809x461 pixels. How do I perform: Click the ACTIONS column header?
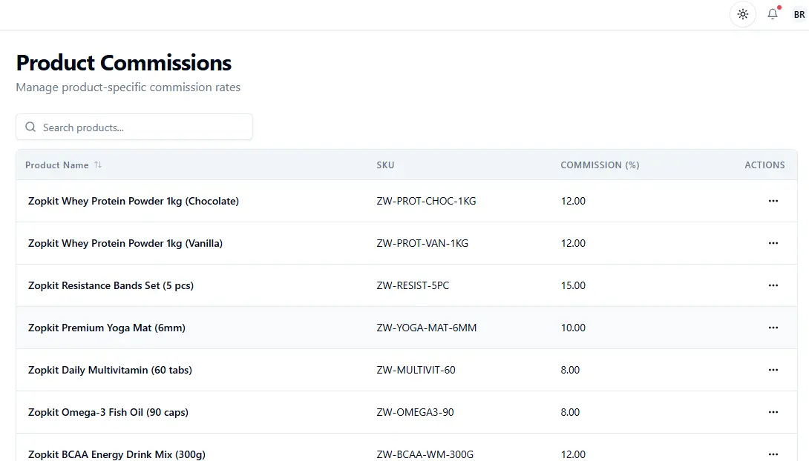pos(764,165)
